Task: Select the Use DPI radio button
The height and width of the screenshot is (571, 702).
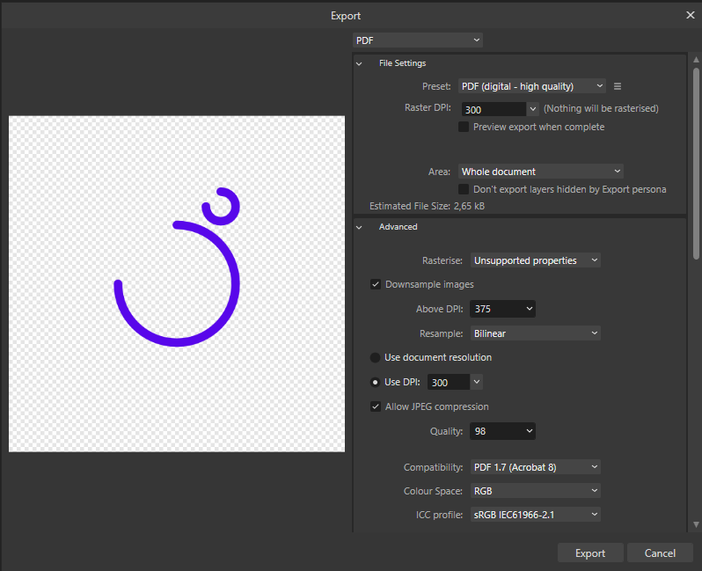Action: click(375, 382)
